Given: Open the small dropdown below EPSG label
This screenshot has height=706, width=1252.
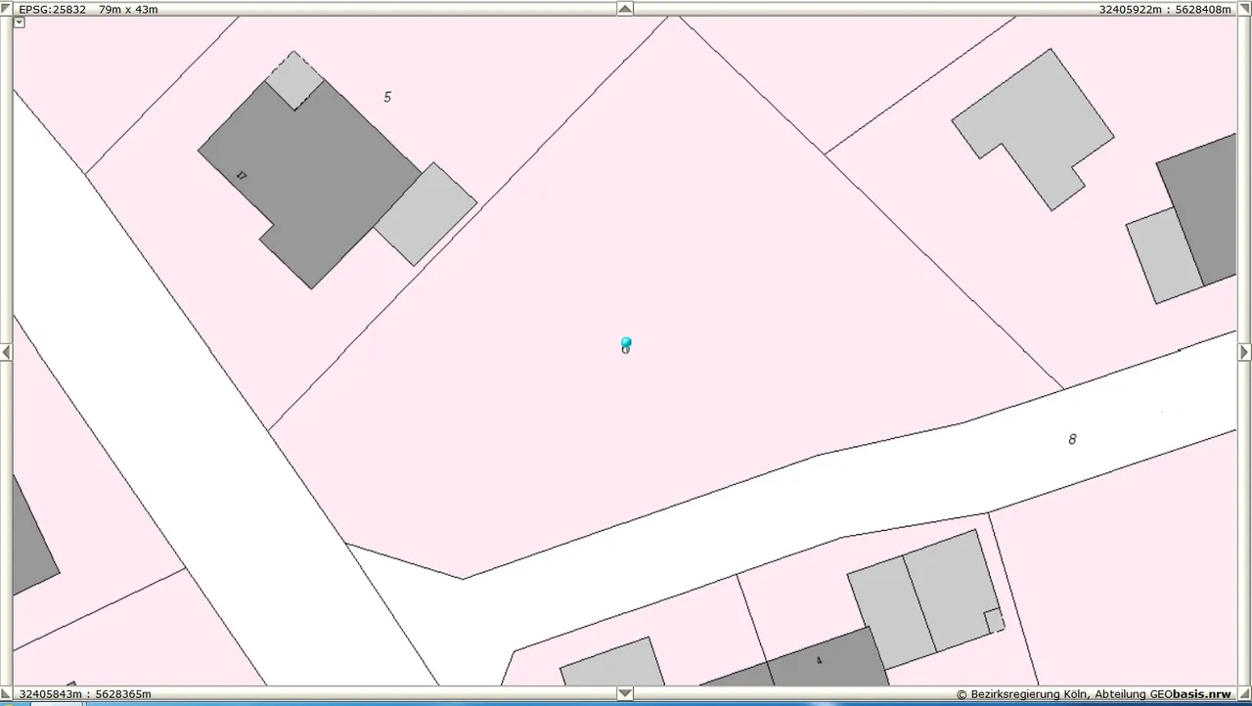Looking at the screenshot, I should pyautogui.click(x=20, y=22).
